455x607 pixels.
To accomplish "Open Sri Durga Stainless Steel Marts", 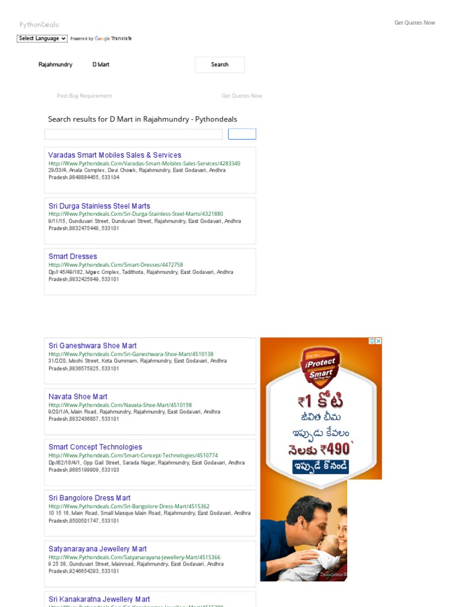I will [100, 206].
